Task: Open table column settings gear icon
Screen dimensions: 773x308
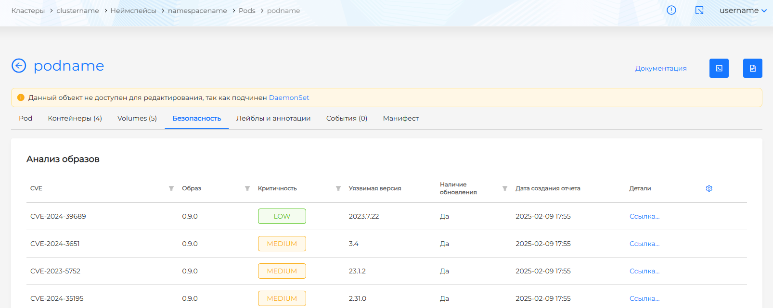Action: coord(709,188)
